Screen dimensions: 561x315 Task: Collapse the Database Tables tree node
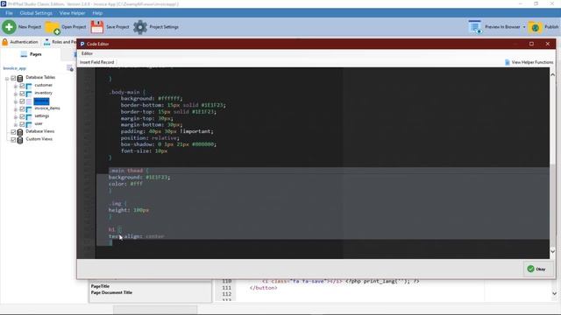tap(7, 79)
